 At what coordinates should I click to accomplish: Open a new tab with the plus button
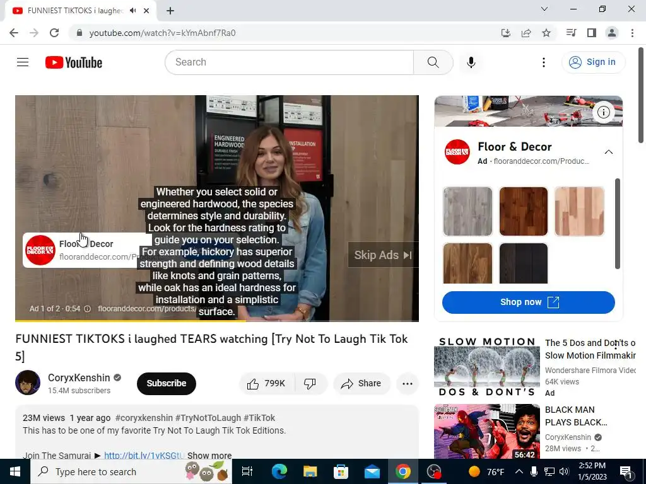170,11
